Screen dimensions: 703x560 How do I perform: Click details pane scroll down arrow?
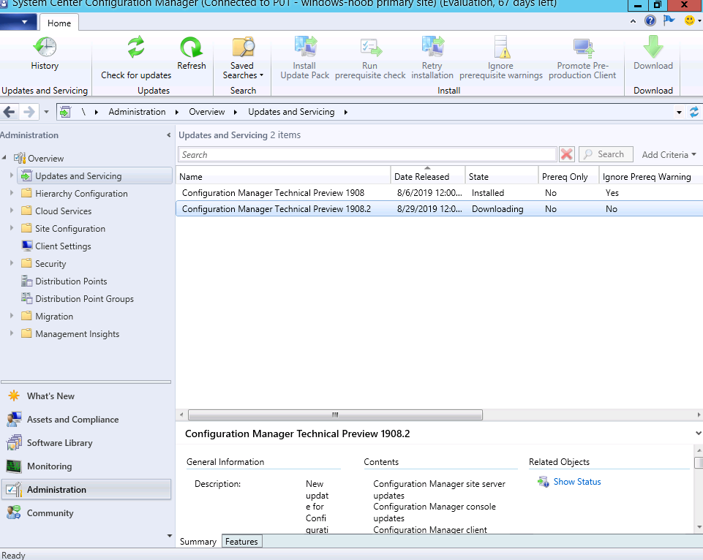point(698,527)
